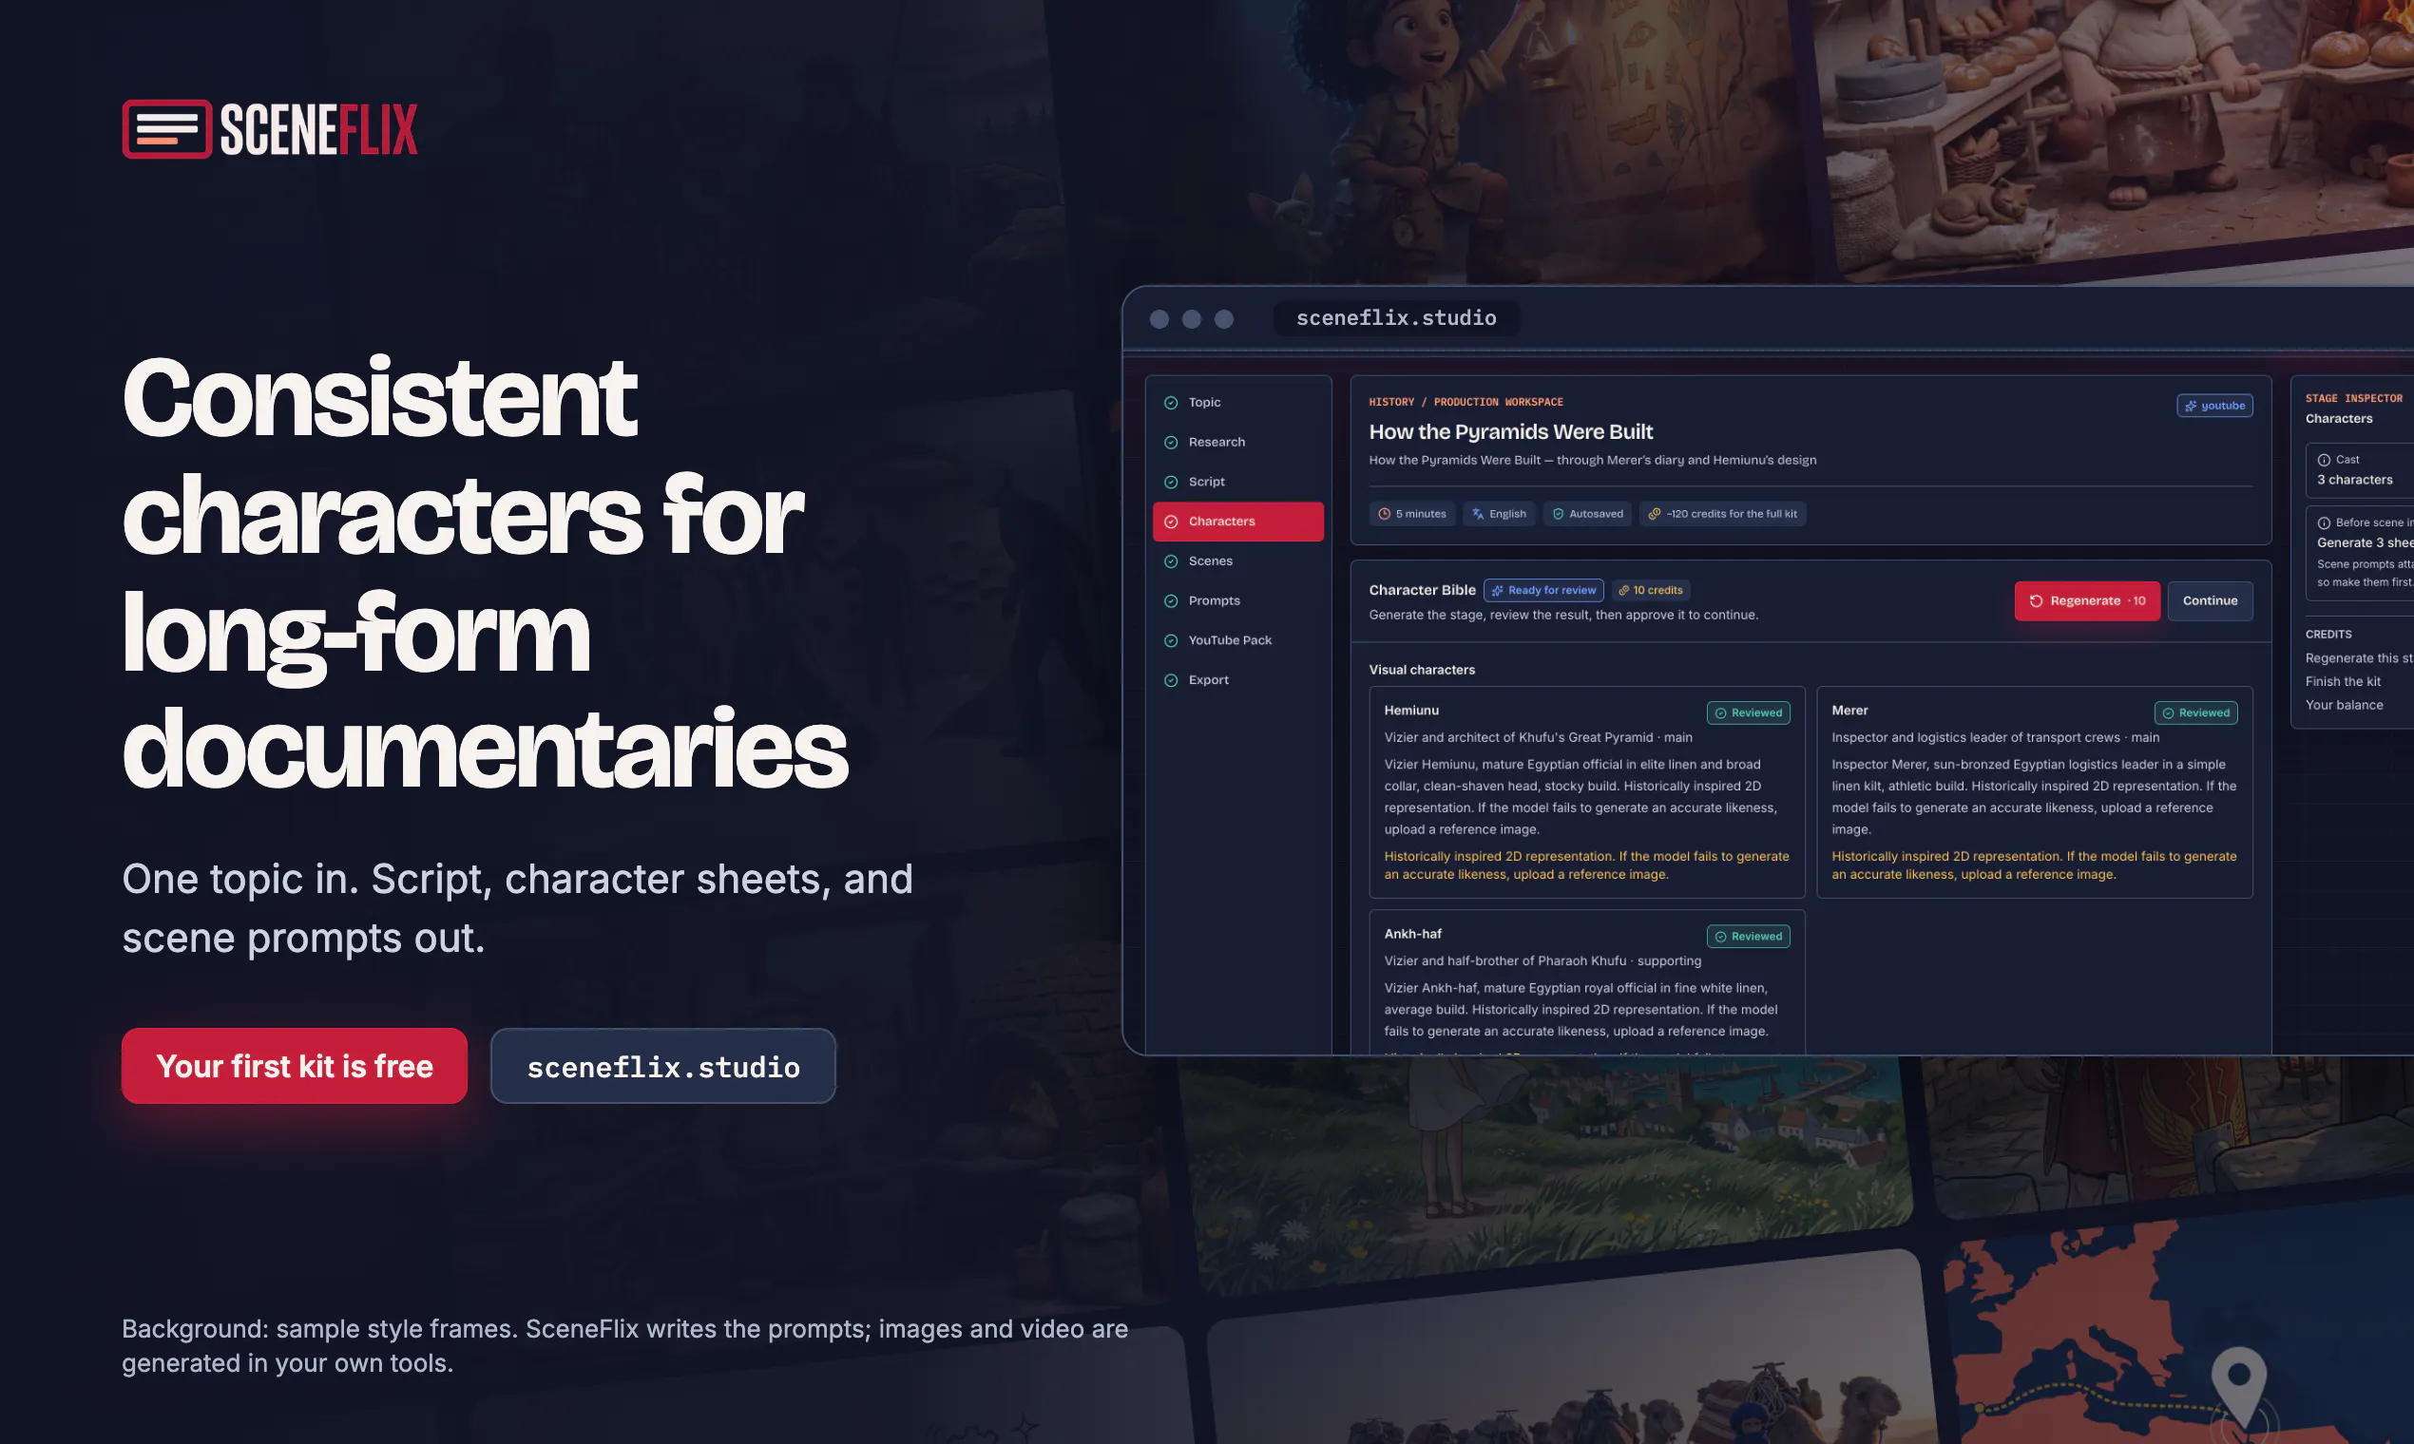The image size is (2414, 1444).
Task: Select the Export stage
Action: pyautogui.click(x=1238, y=680)
